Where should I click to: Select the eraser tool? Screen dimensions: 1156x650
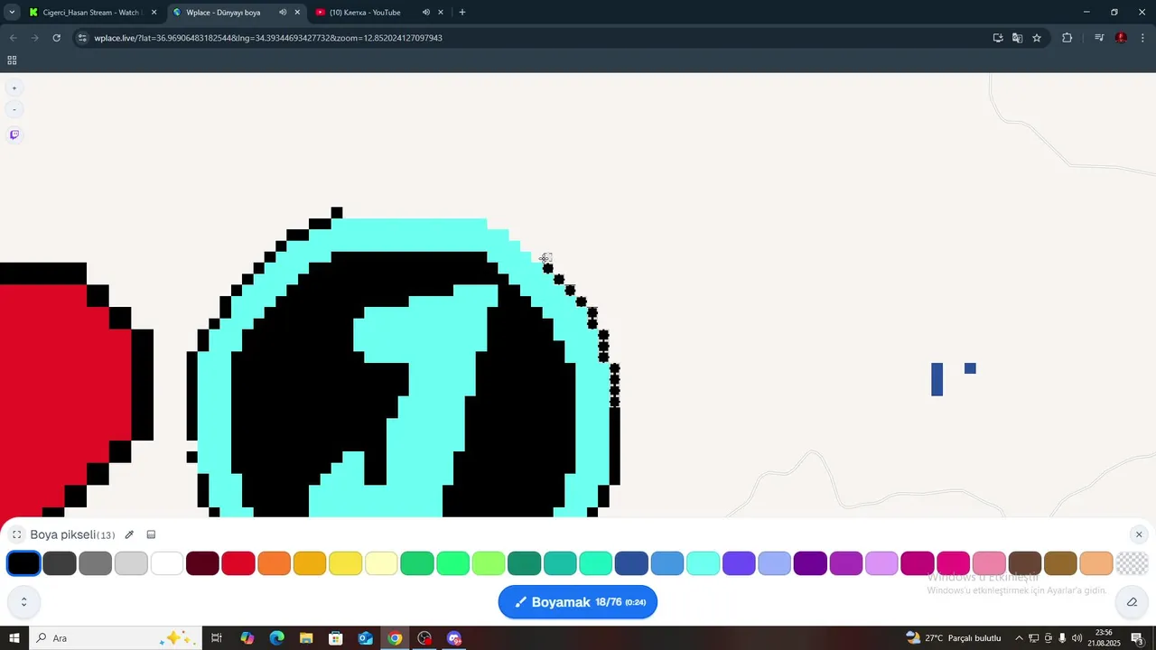pos(1132,602)
